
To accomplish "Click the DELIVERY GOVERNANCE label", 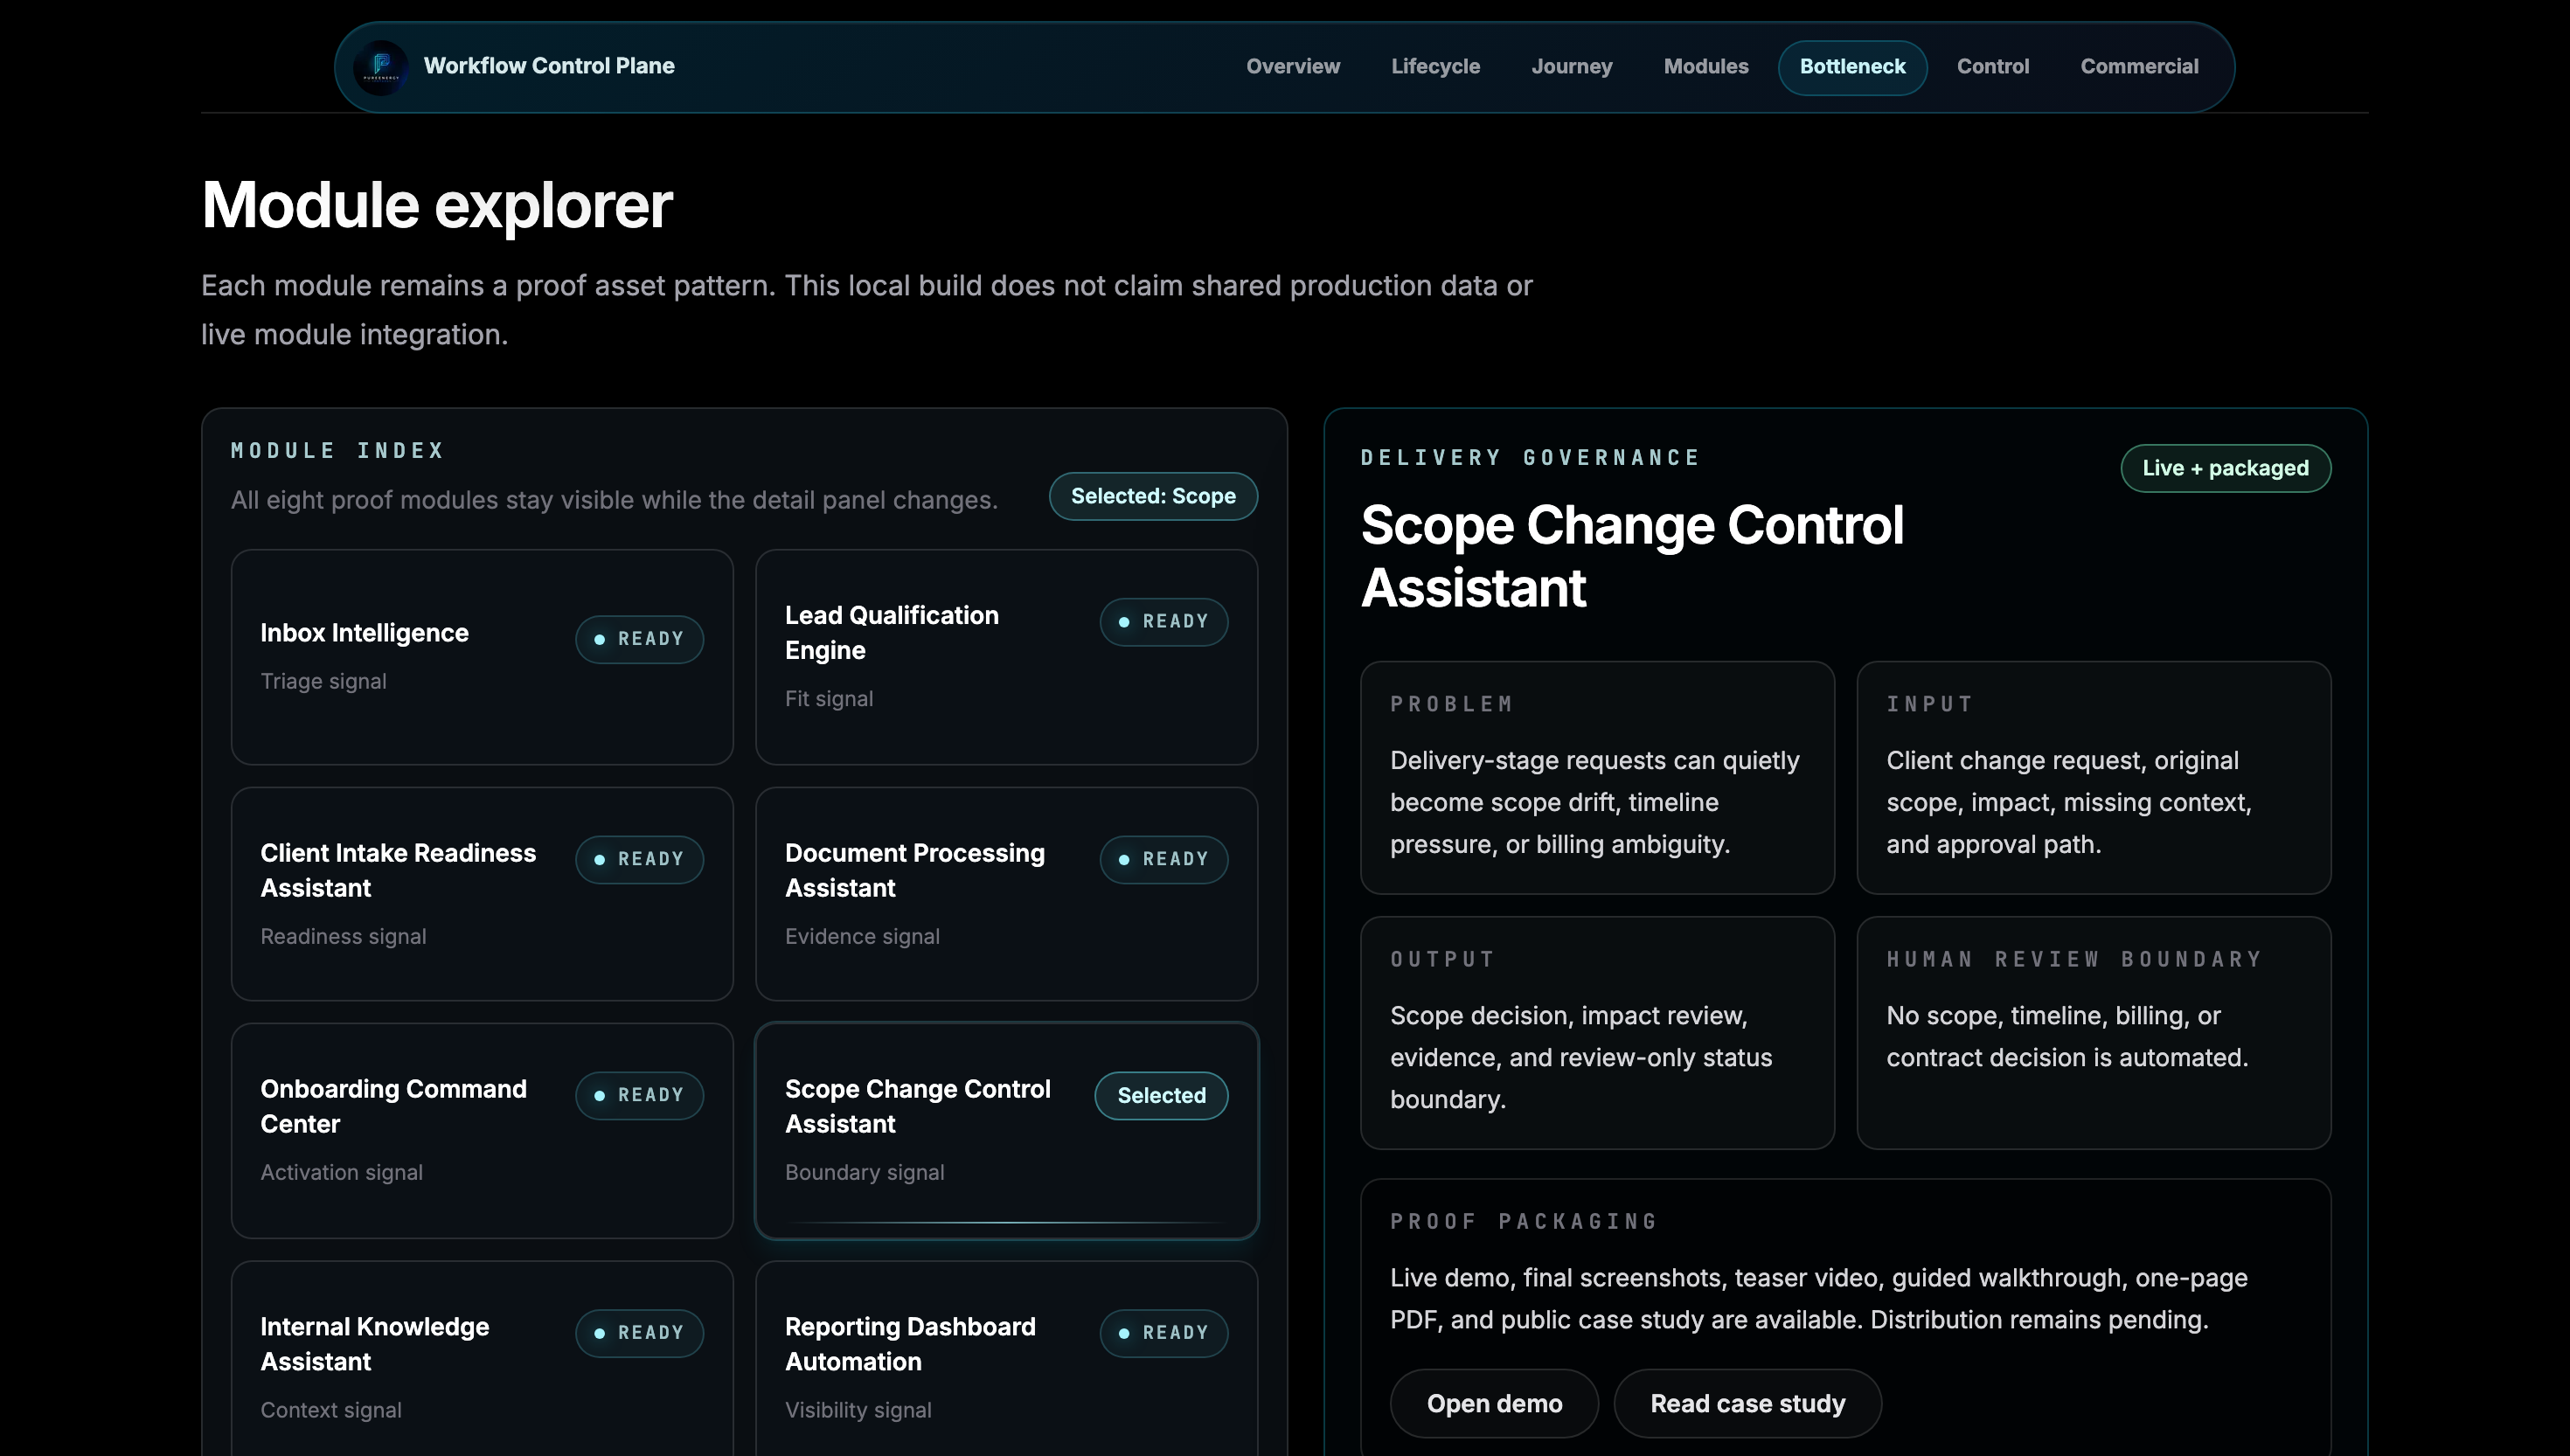I will pos(1530,458).
